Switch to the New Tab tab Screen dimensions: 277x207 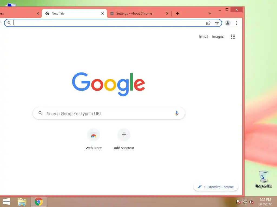coord(74,13)
